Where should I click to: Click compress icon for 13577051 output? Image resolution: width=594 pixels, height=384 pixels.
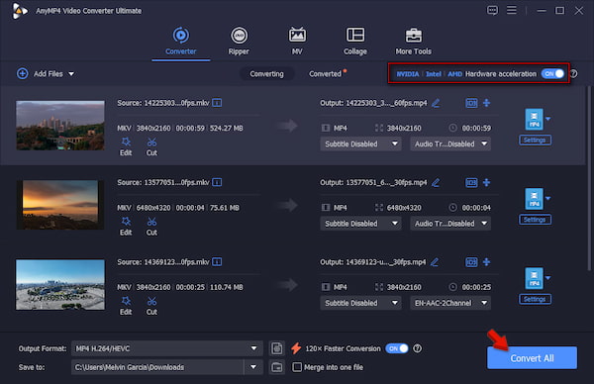coord(487,182)
